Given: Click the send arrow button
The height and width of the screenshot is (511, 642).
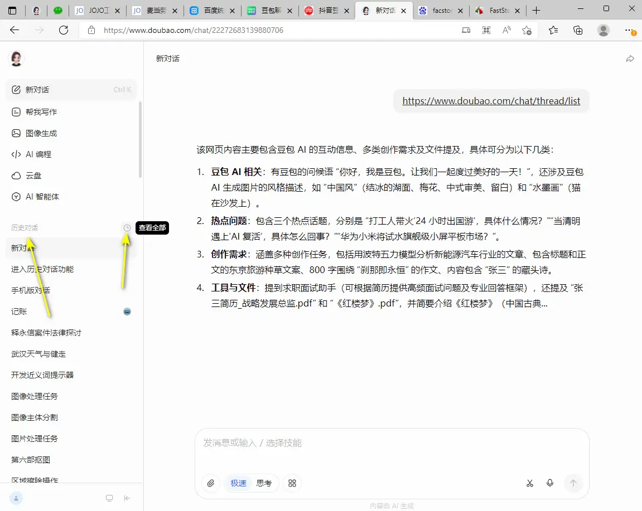Looking at the screenshot, I should 573,483.
